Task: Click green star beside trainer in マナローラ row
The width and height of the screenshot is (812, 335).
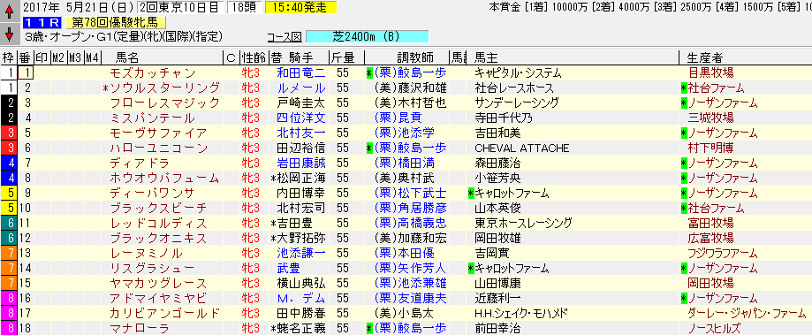Action: [x=368, y=328]
